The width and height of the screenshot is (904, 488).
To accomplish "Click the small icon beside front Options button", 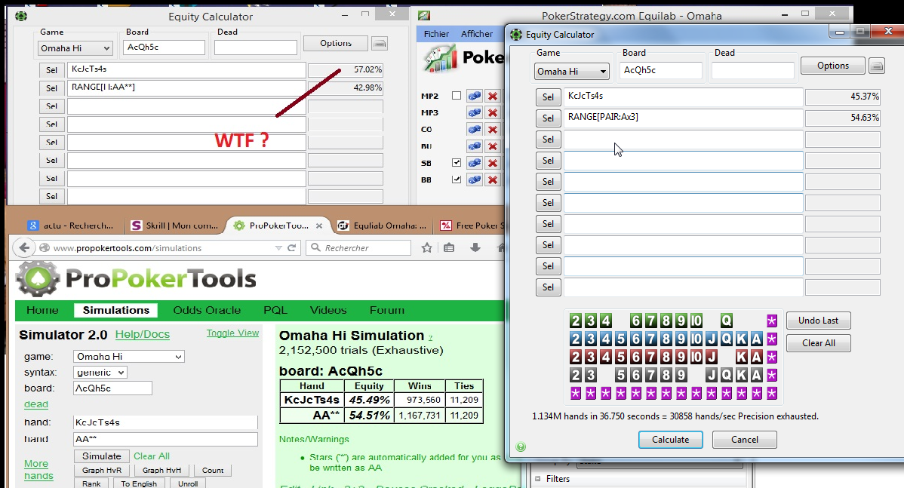I will pyautogui.click(x=877, y=66).
